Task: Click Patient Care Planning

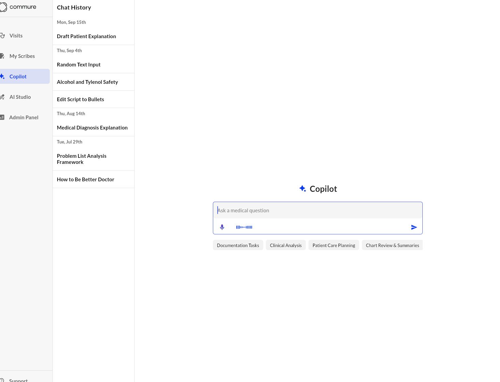Action: coord(334,245)
